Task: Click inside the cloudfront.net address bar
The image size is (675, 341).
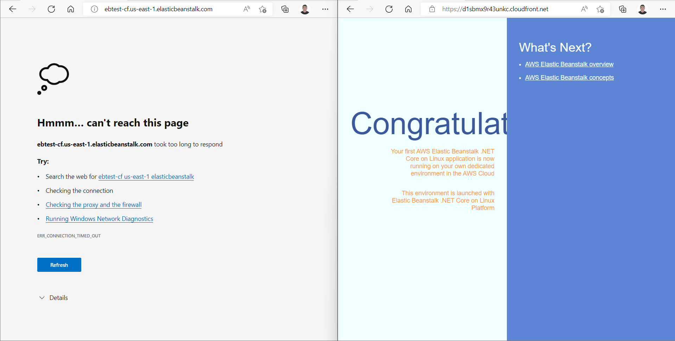Action: [x=494, y=9]
